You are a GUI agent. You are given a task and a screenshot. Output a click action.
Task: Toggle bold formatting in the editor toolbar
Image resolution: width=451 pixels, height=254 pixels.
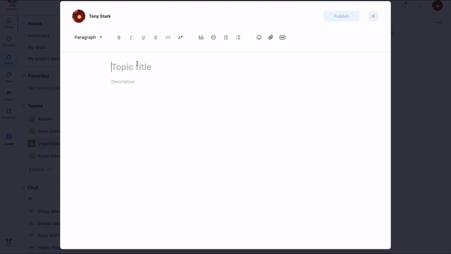point(119,37)
